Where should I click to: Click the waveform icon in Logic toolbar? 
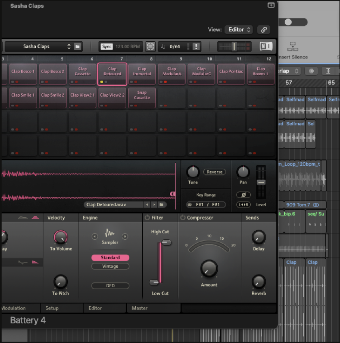pyautogui.click(x=311, y=71)
